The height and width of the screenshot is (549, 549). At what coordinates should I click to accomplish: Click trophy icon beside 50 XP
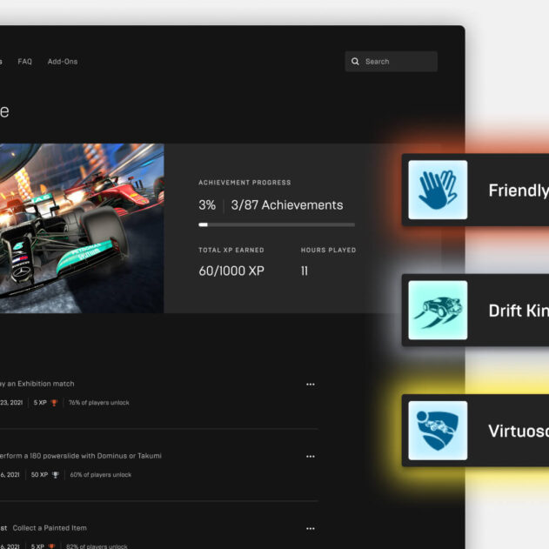click(56, 475)
